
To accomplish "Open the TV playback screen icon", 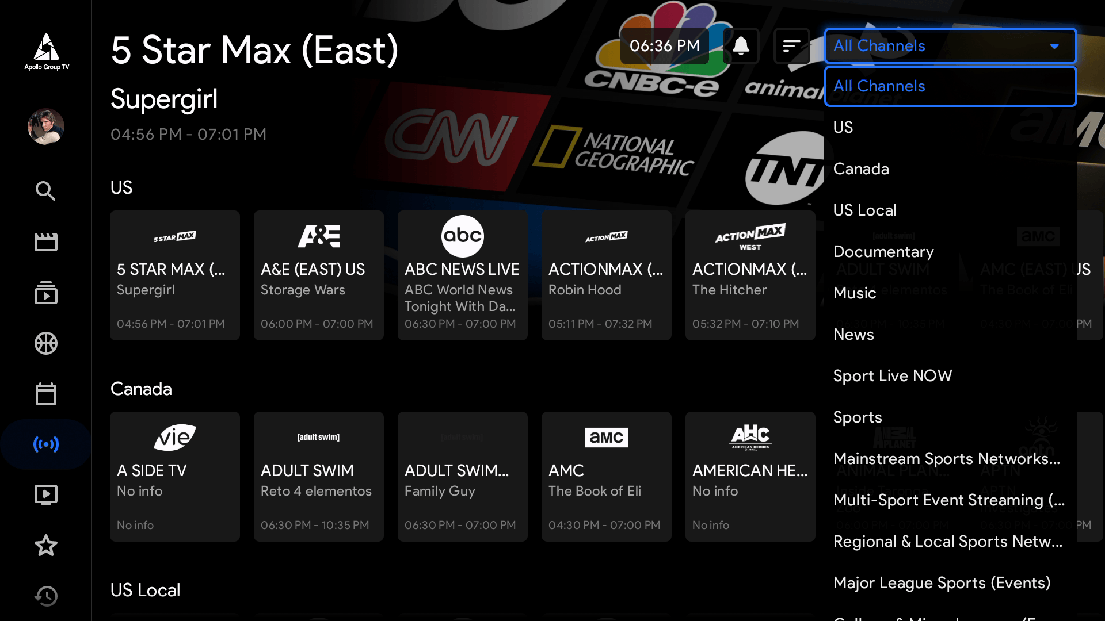I will (46, 495).
